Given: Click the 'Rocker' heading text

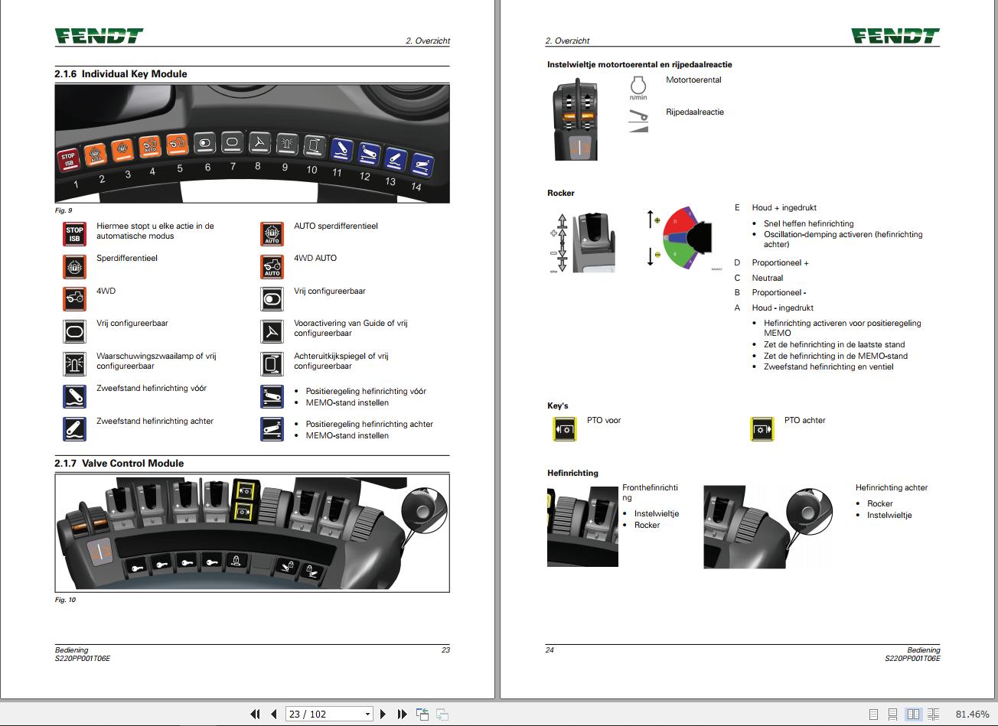Looking at the screenshot, I should coord(561,194).
